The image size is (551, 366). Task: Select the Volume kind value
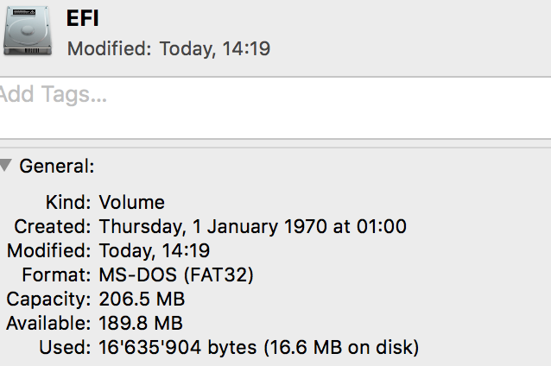[x=131, y=203]
